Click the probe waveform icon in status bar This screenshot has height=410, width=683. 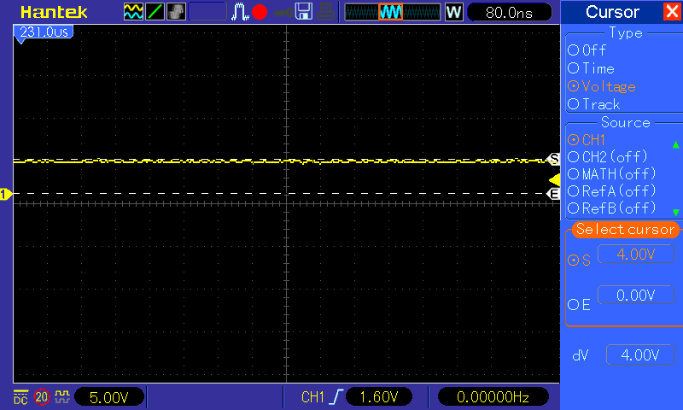pos(62,396)
